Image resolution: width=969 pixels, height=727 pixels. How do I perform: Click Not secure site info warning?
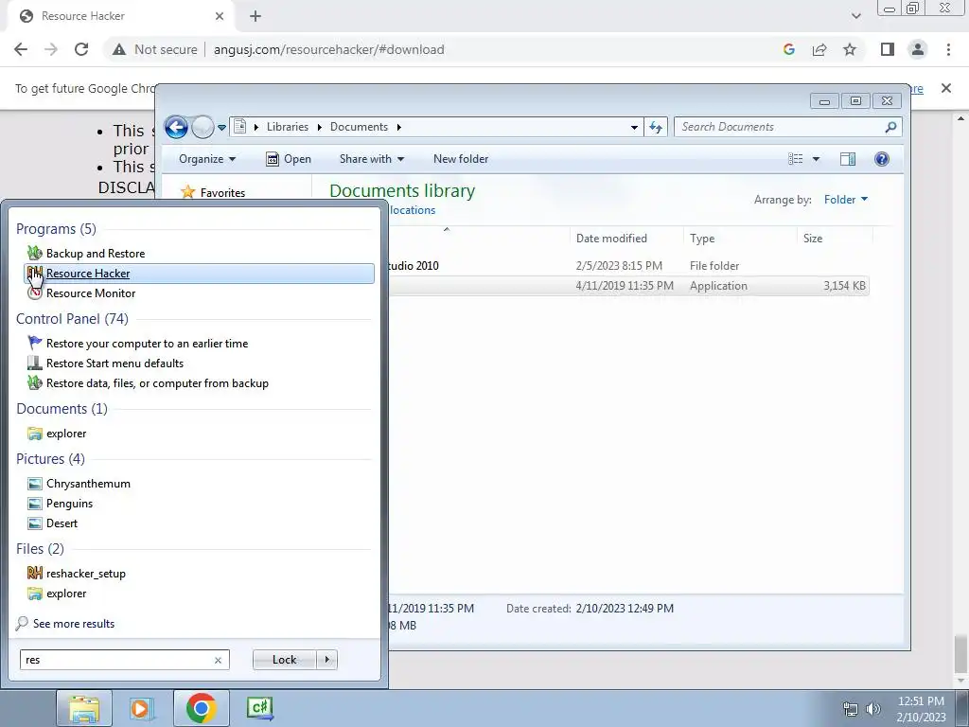coord(155,49)
